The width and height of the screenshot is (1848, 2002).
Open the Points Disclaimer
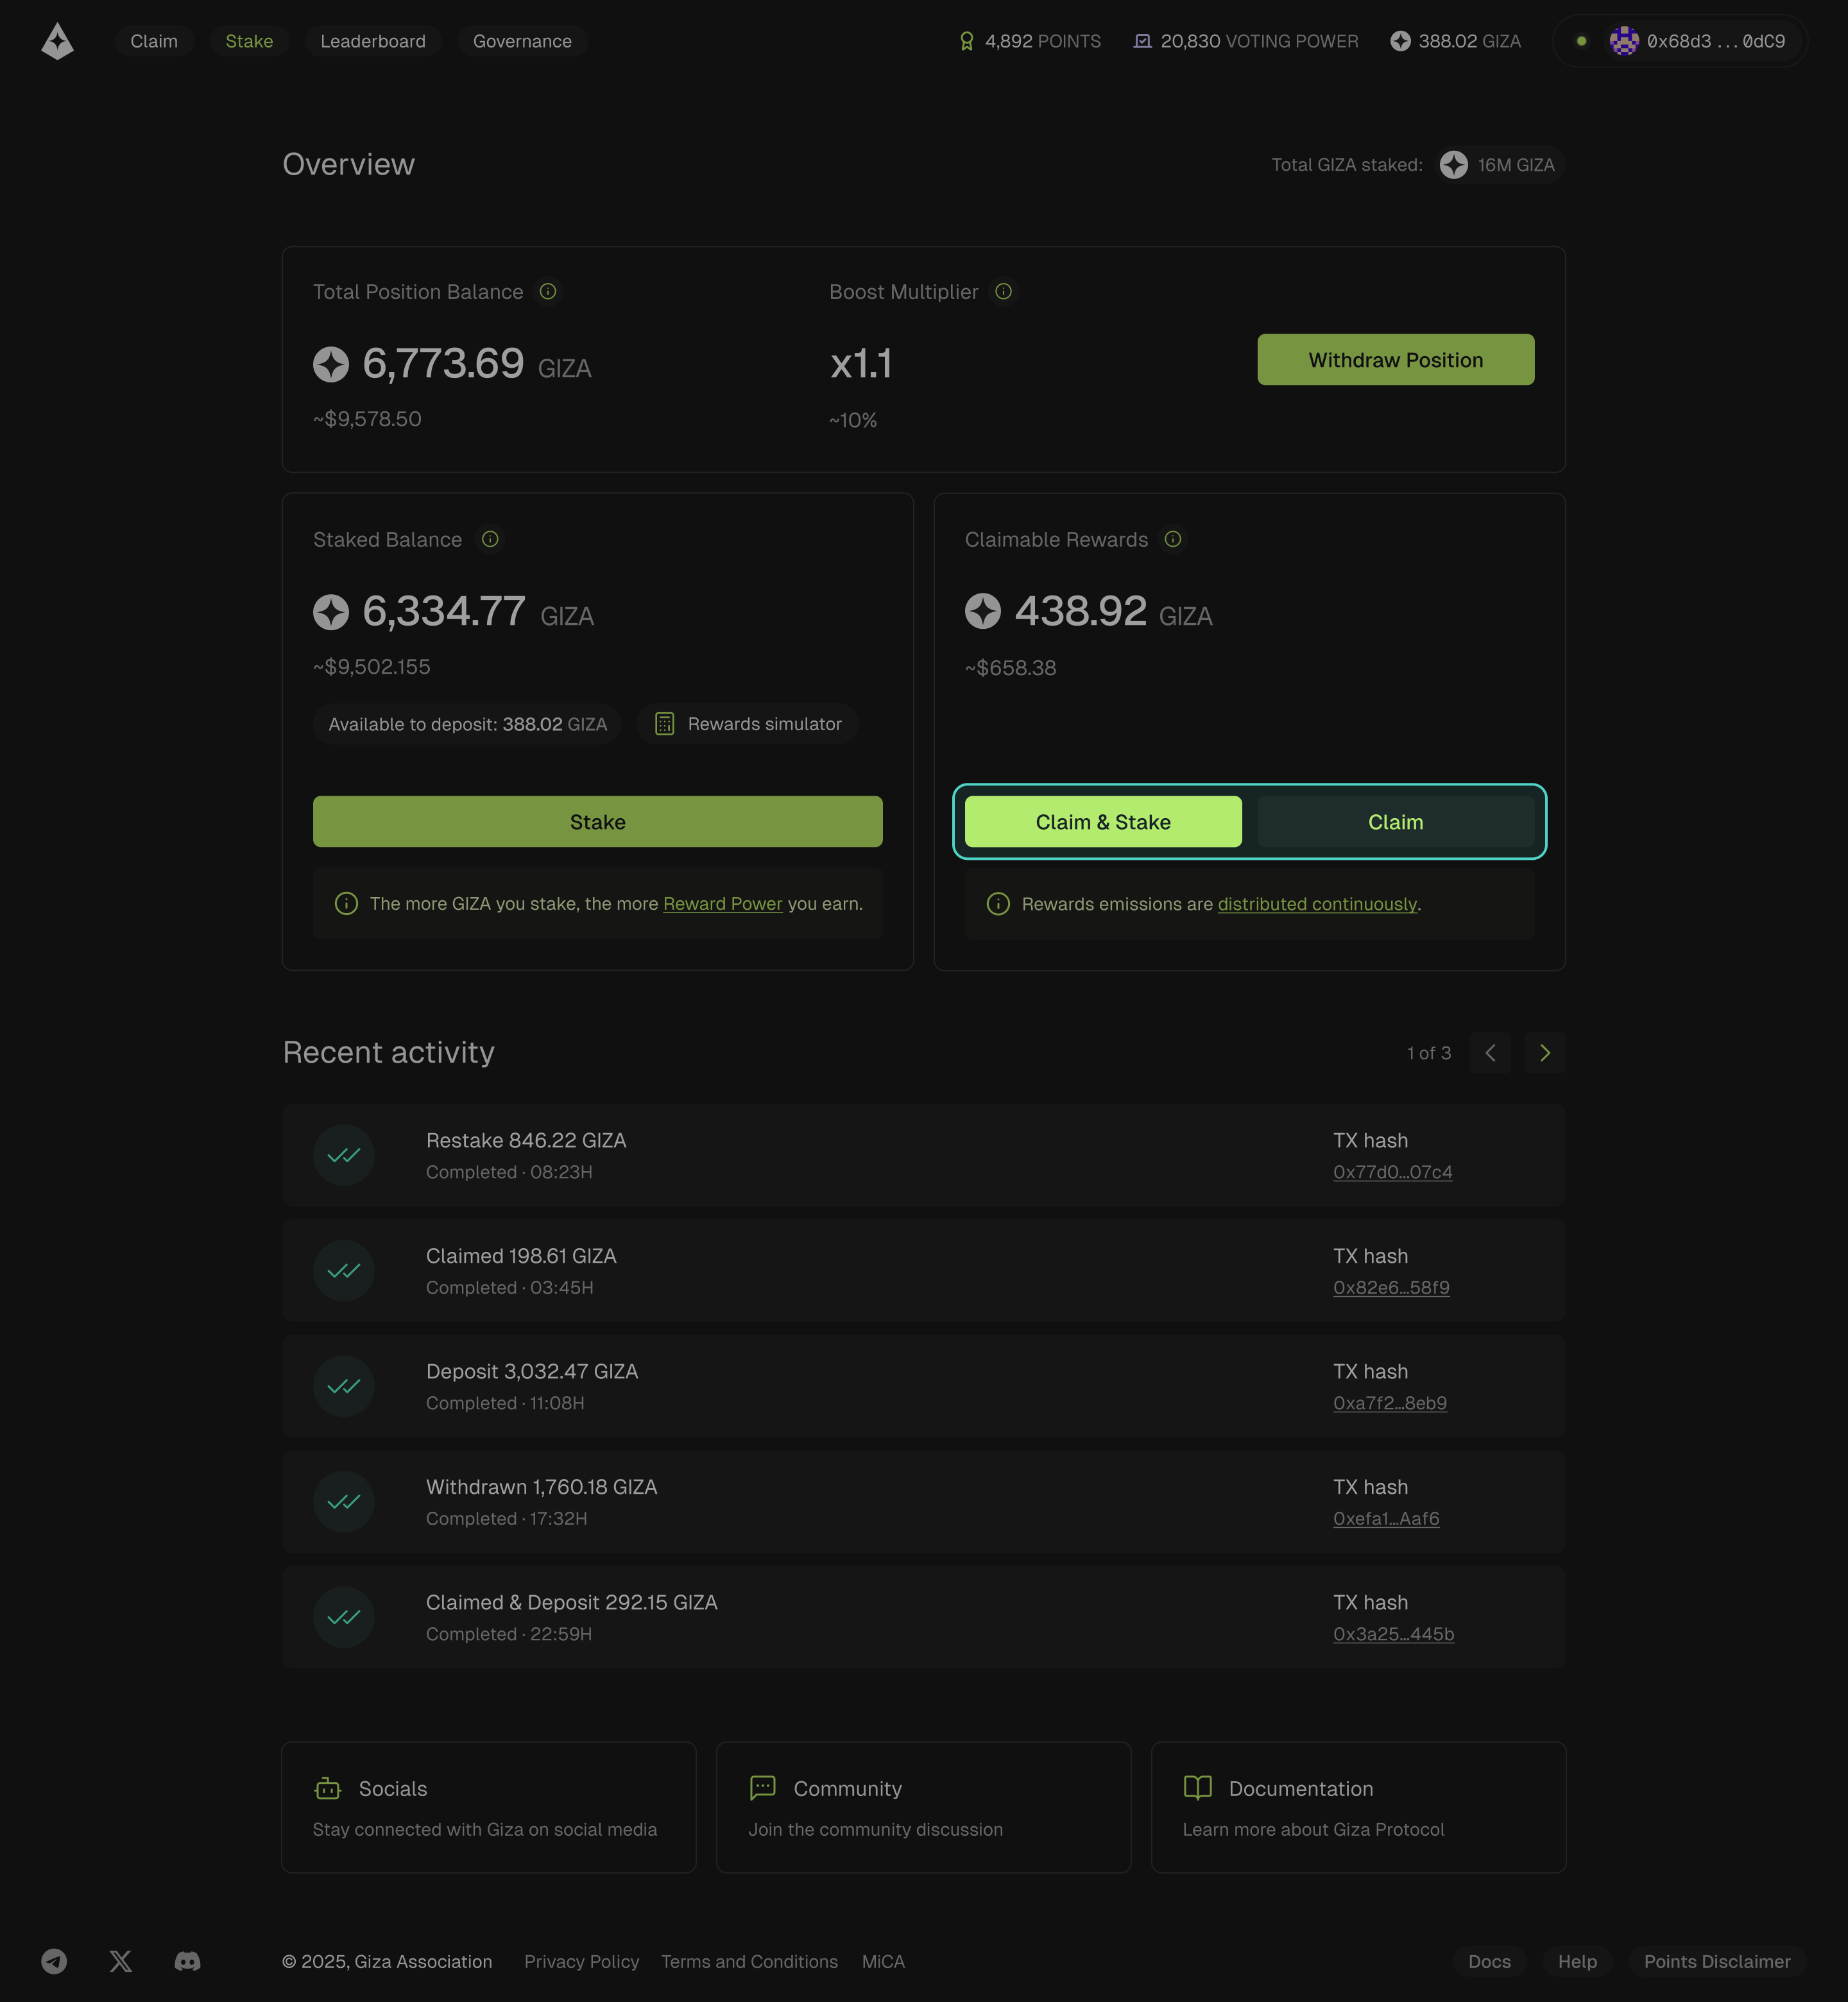(x=1717, y=1962)
